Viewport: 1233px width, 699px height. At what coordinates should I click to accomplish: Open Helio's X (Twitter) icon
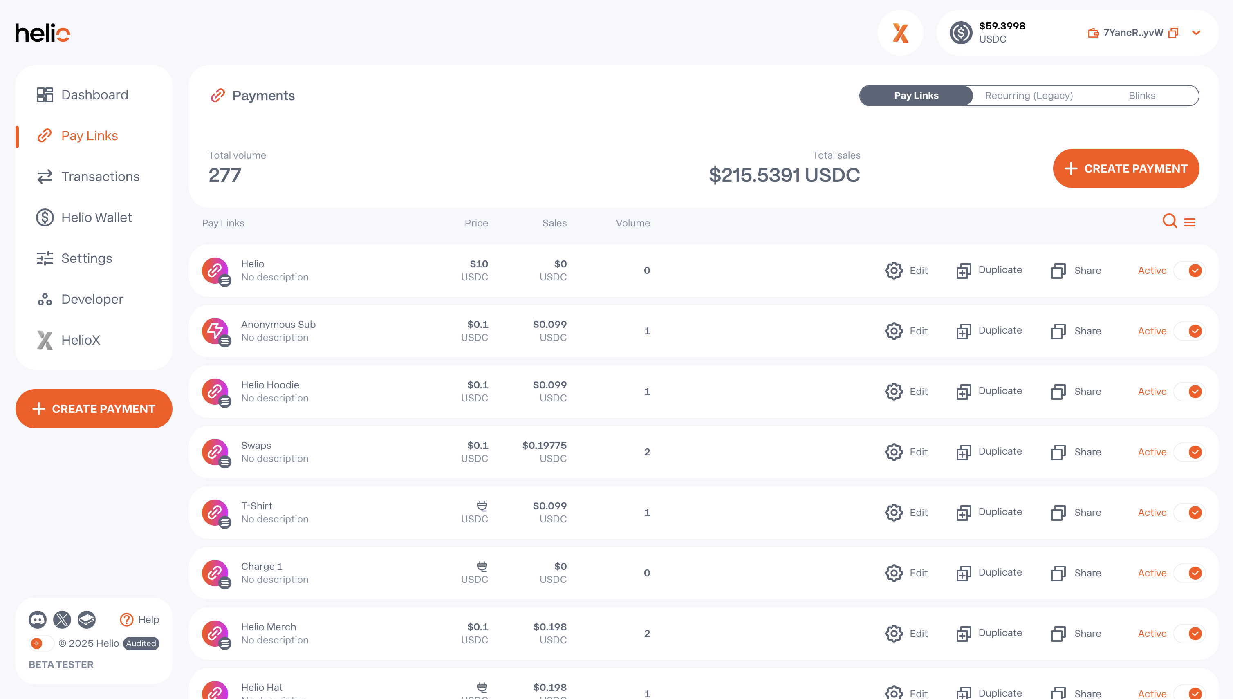pyautogui.click(x=62, y=620)
